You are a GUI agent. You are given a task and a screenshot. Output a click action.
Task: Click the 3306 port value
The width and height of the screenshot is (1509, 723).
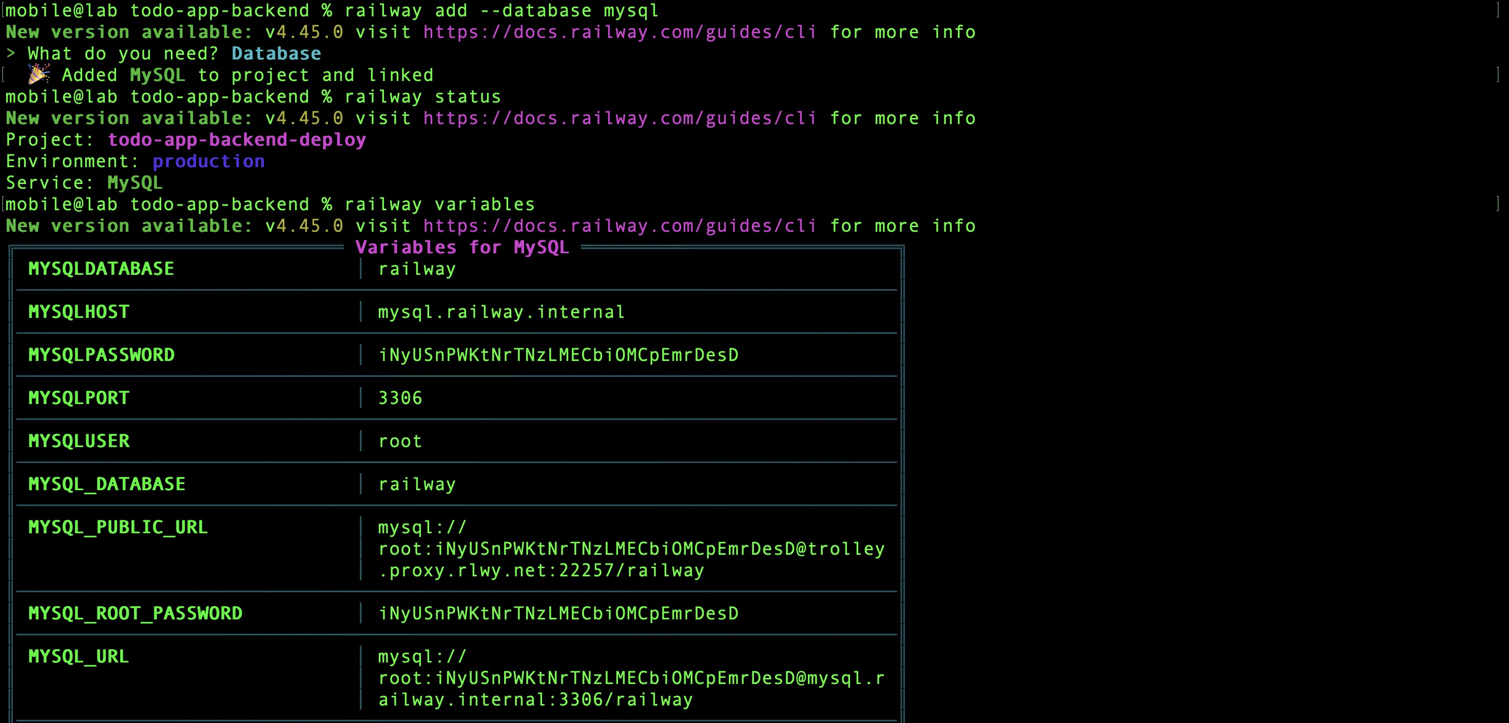click(400, 398)
